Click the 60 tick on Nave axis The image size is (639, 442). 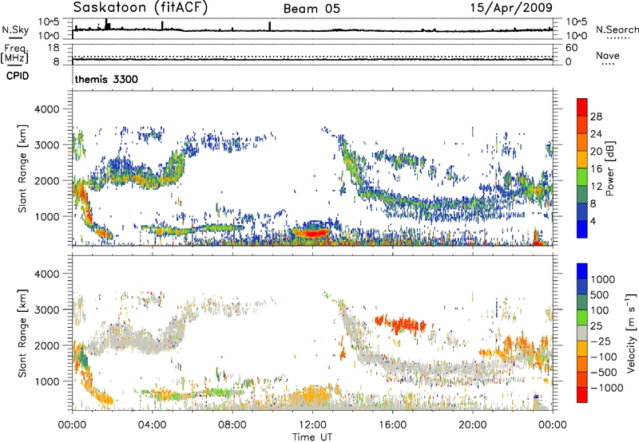pyautogui.click(x=571, y=48)
